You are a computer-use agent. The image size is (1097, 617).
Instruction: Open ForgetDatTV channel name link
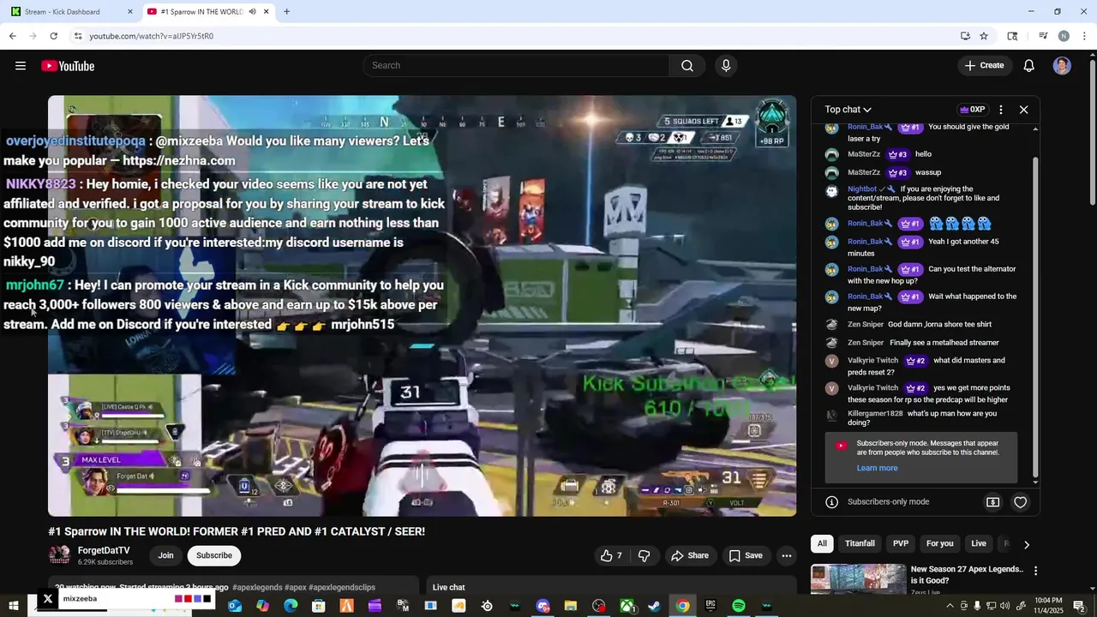coord(104,550)
